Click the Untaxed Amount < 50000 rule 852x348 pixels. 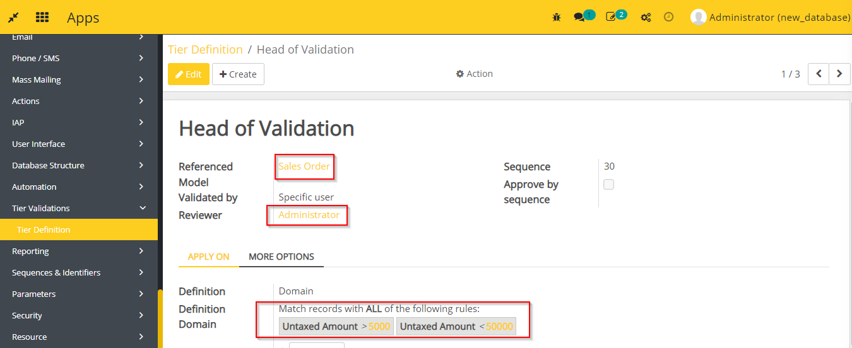pos(456,326)
